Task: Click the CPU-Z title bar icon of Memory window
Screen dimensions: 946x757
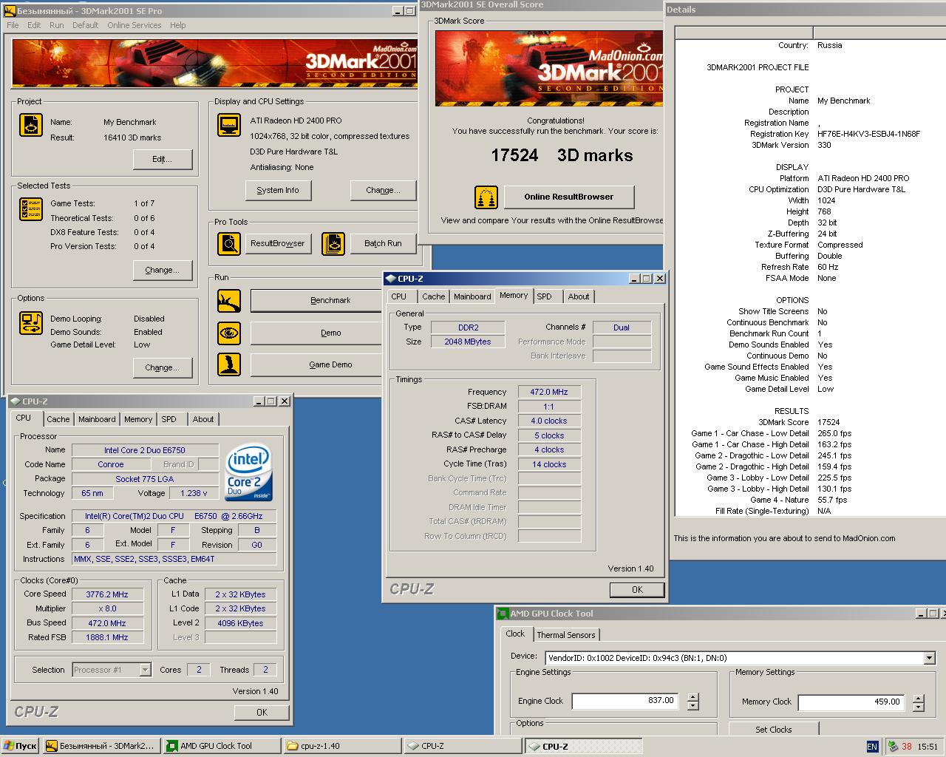Action: click(390, 279)
